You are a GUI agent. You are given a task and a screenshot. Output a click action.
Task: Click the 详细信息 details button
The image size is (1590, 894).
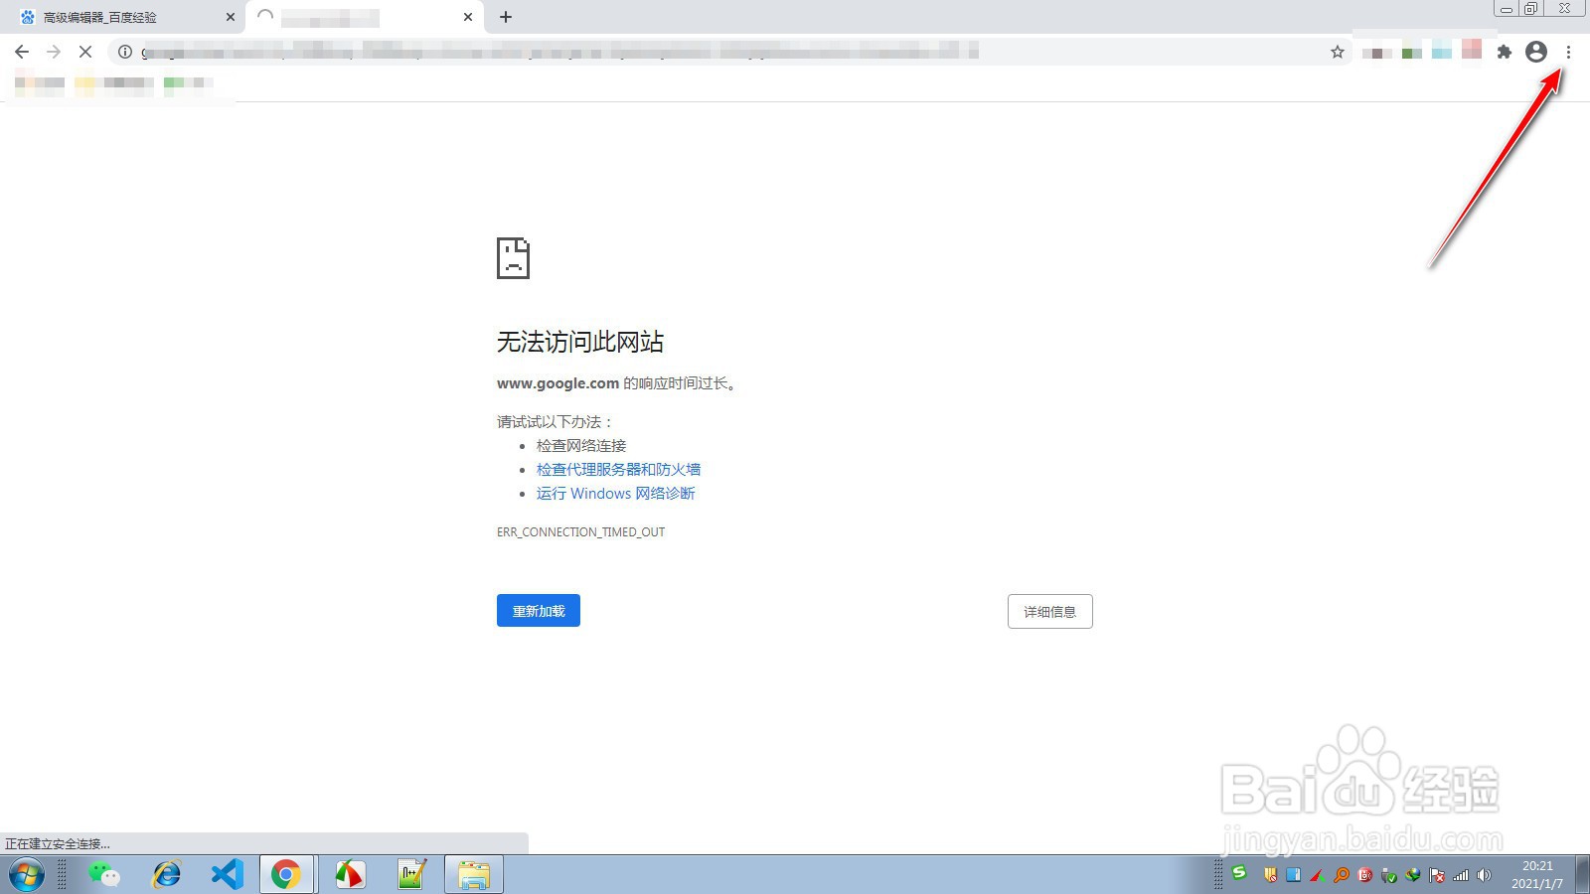(1049, 611)
